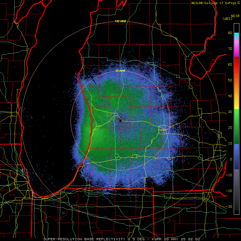
Task: Click the 70 value on dBZ scale
Action: coord(230,49)
